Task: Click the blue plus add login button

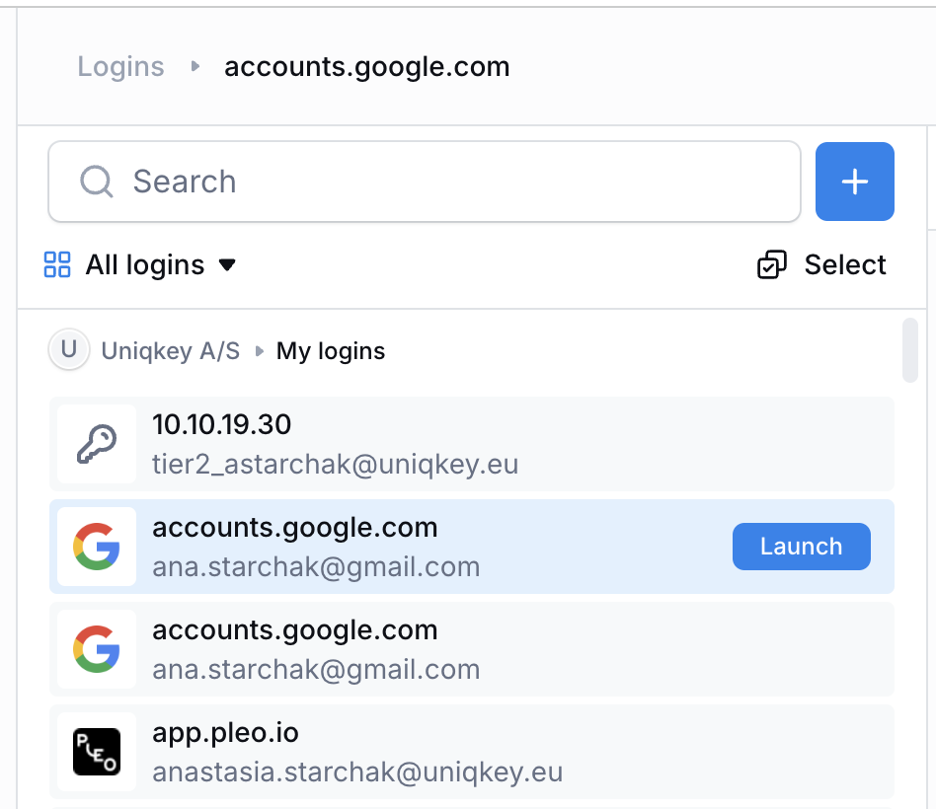Action: [x=854, y=182]
